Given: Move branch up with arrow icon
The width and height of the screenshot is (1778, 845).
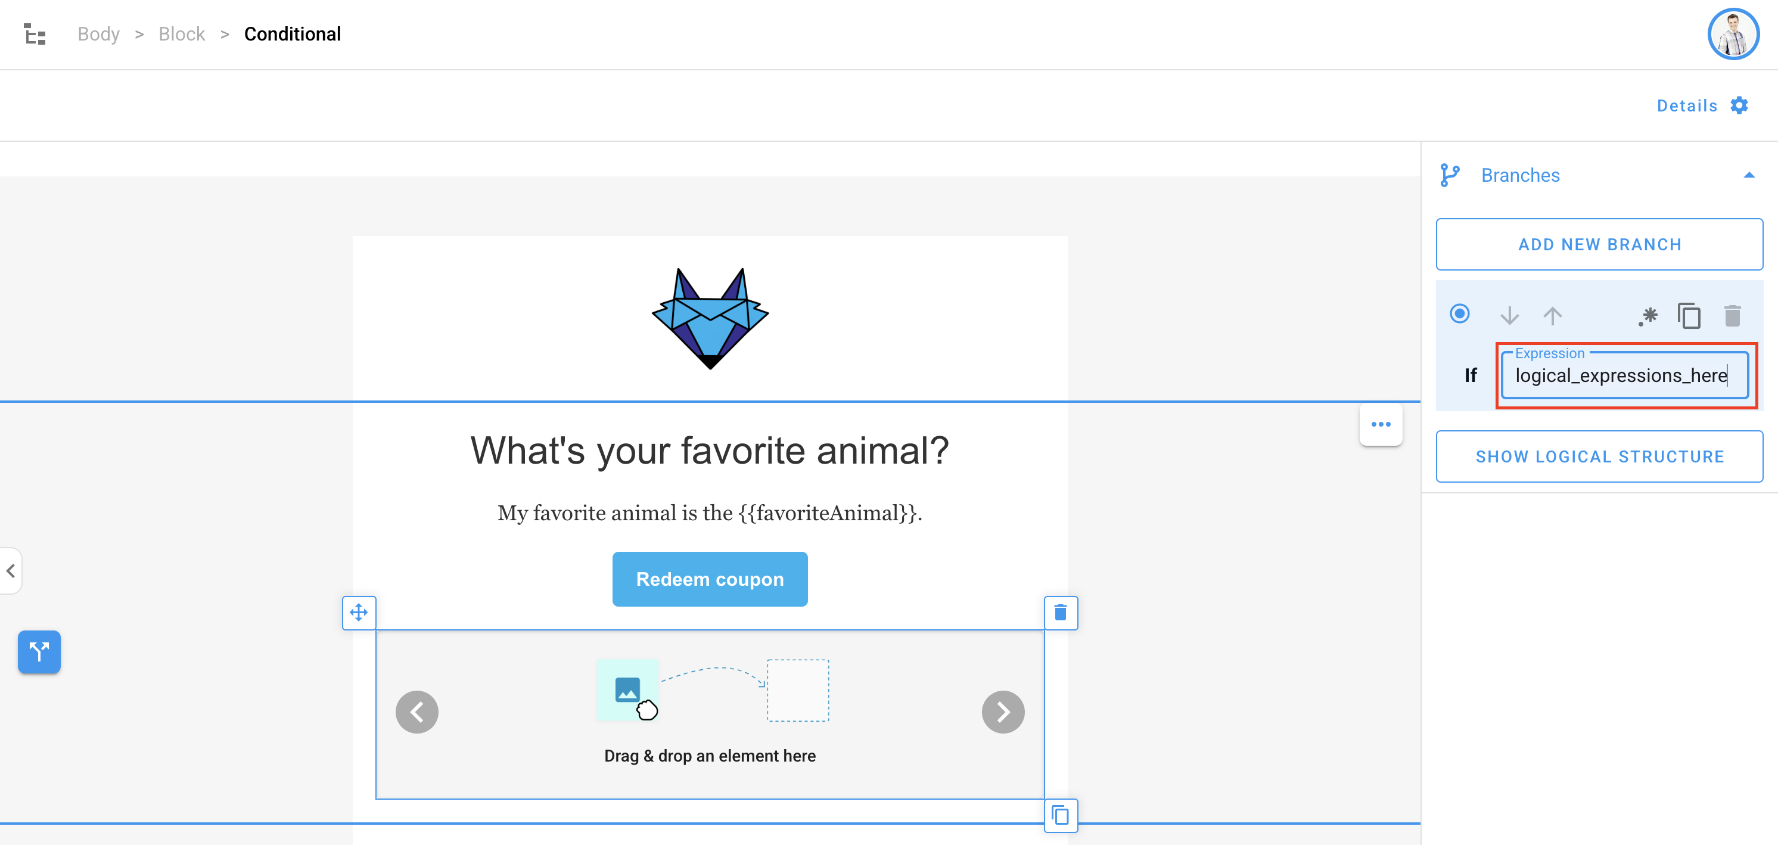Looking at the screenshot, I should (x=1552, y=315).
